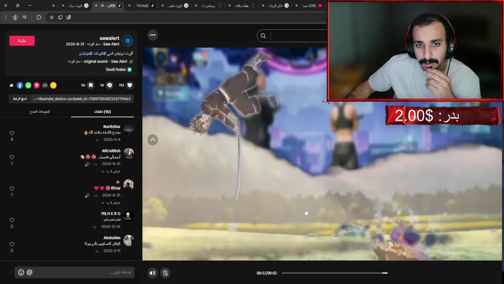Switch to the YouTube (350) browser tab
The height and width of the screenshot is (284, 504).
(x=309, y=6)
